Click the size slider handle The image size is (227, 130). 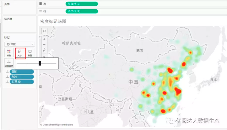pos(40,63)
